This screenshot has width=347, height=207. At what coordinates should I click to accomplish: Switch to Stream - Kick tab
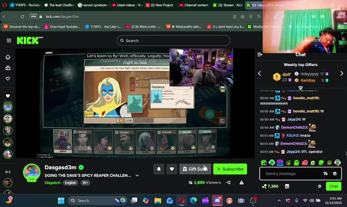[228, 5]
